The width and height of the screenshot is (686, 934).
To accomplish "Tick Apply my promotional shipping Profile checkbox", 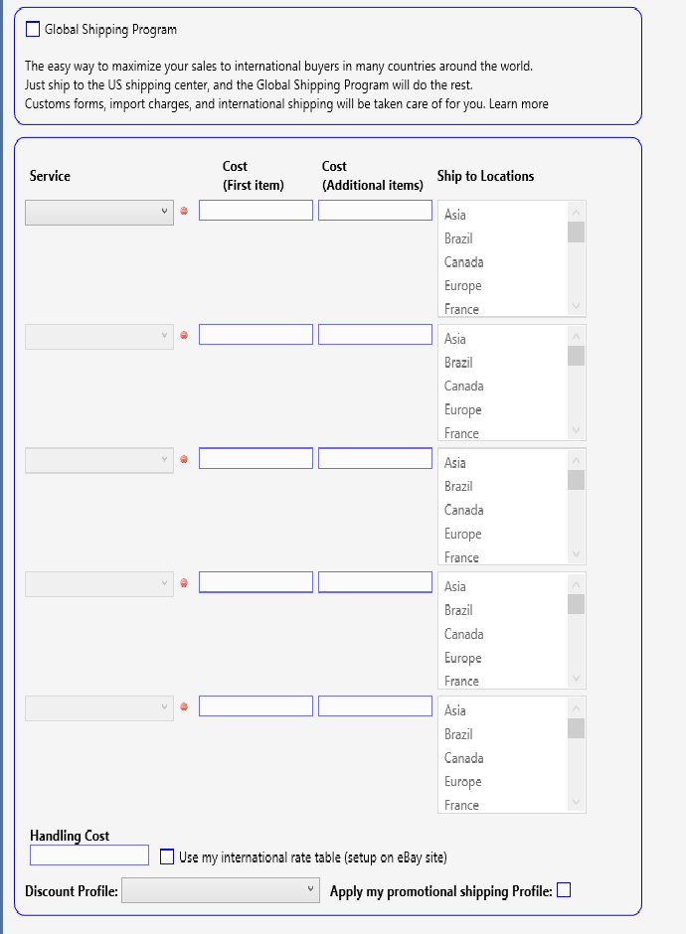I will pos(564,890).
